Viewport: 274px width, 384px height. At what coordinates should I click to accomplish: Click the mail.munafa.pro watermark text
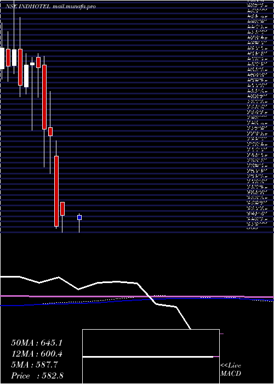pyautogui.click(x=74, y=7)
